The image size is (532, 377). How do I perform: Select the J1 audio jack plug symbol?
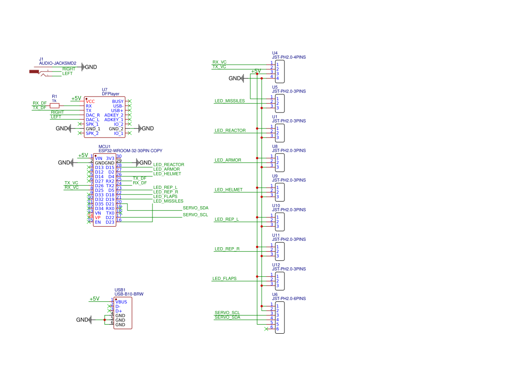coord(34,71)
